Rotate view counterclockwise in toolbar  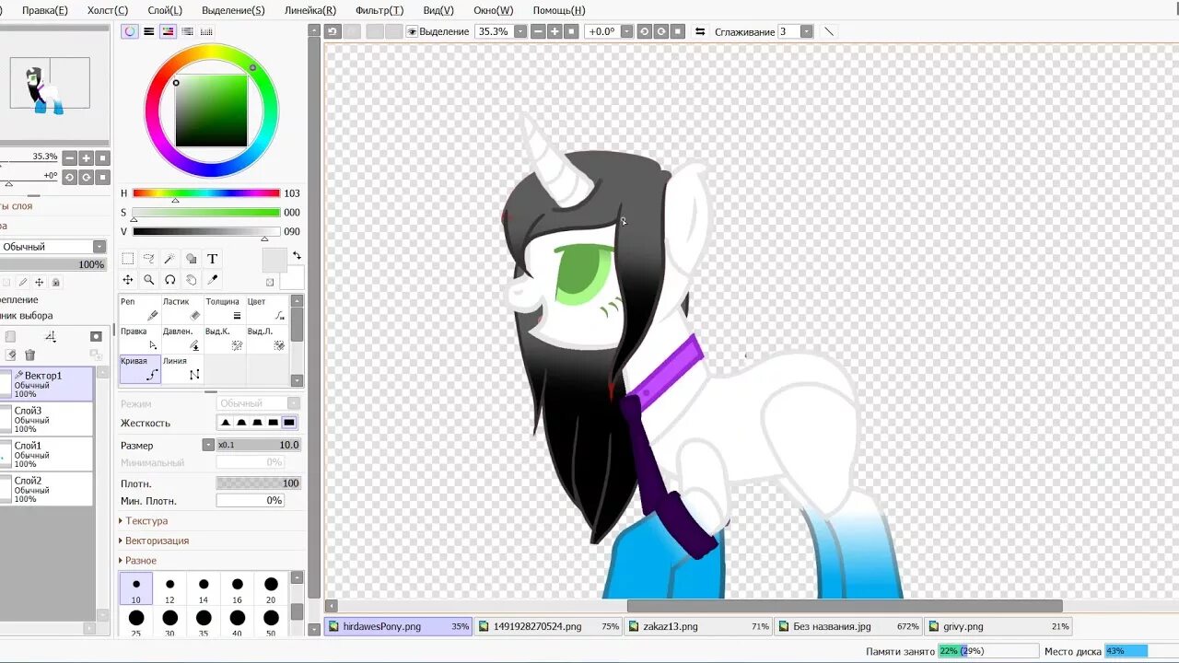point(645,31)
